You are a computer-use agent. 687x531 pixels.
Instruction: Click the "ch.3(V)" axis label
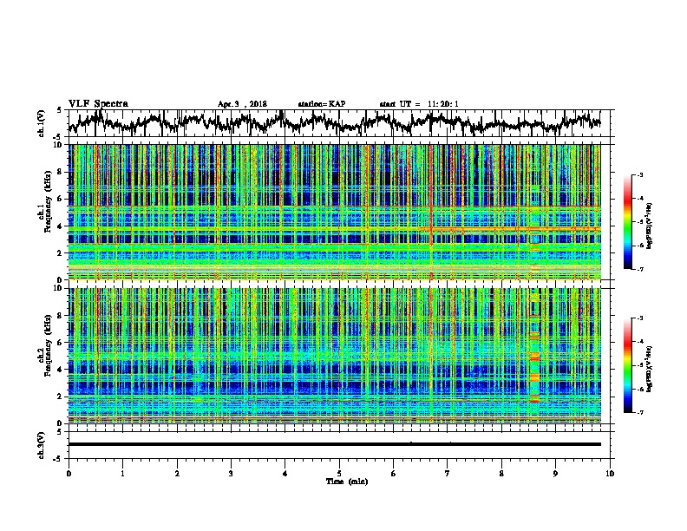click(41, 446)
